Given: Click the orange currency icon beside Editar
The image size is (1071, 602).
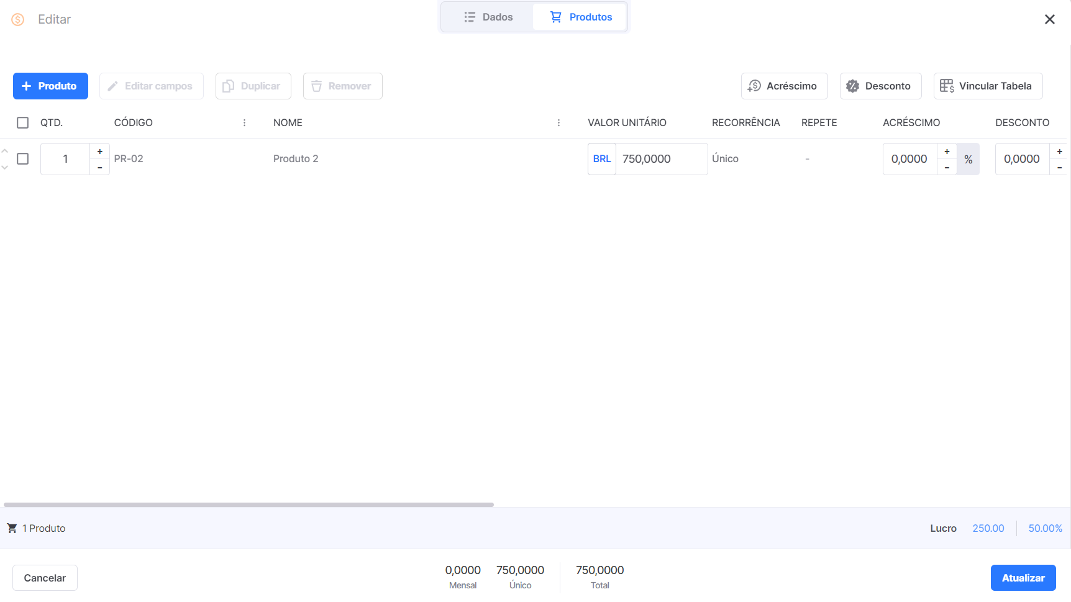Looking at the screenshot, I should coord(18,19).
